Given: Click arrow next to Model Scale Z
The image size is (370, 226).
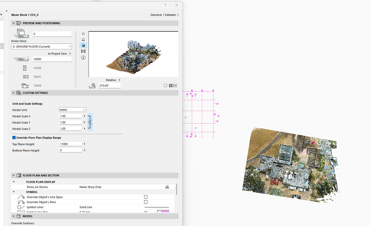Looking at the screenshot, I should (x=84, y=129).
